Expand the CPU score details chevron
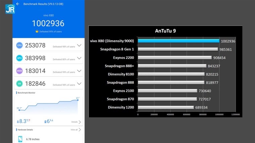 point(79,45)
